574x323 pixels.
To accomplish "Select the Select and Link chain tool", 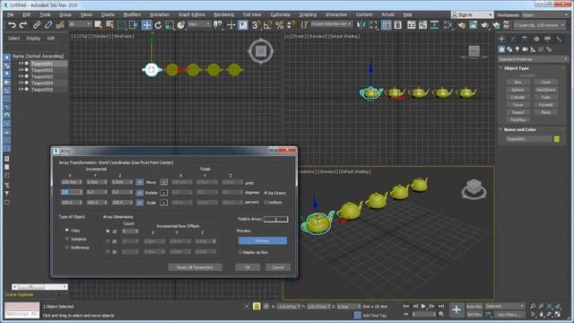I will pos(37,25).
